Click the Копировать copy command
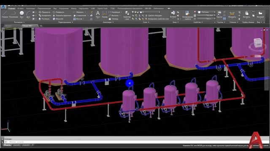Viewport: 270px width, 151px height. point(45,16)
